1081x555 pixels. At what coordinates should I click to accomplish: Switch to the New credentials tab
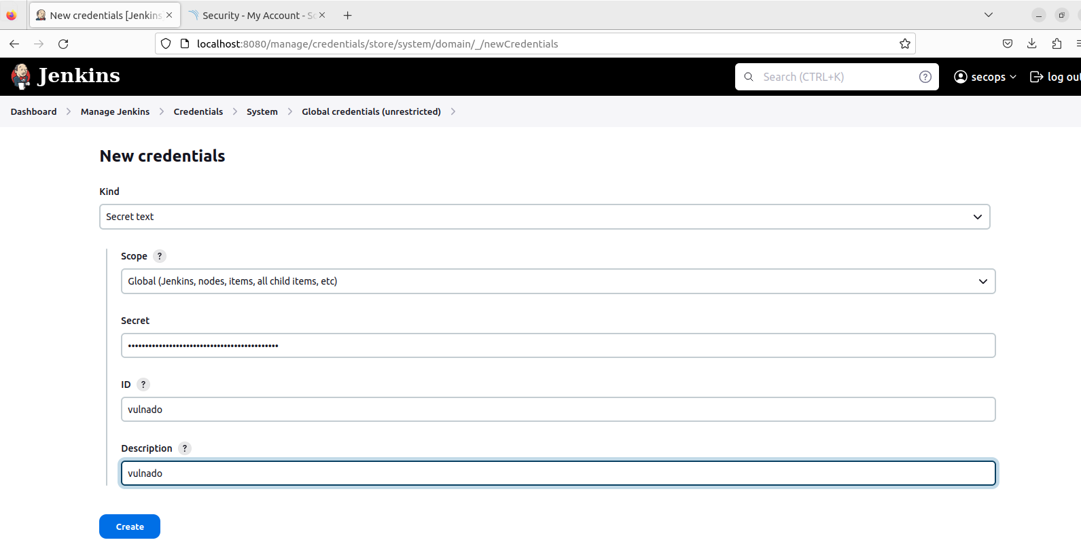click(105, 15)
